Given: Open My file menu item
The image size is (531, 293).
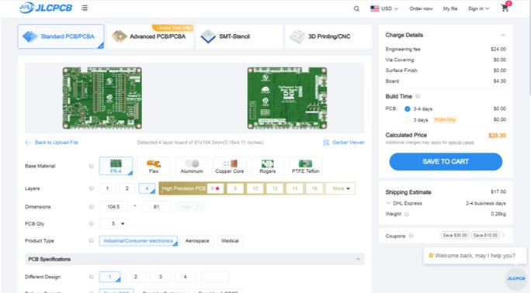Looking at the screenshot, I should pos(450,9).
